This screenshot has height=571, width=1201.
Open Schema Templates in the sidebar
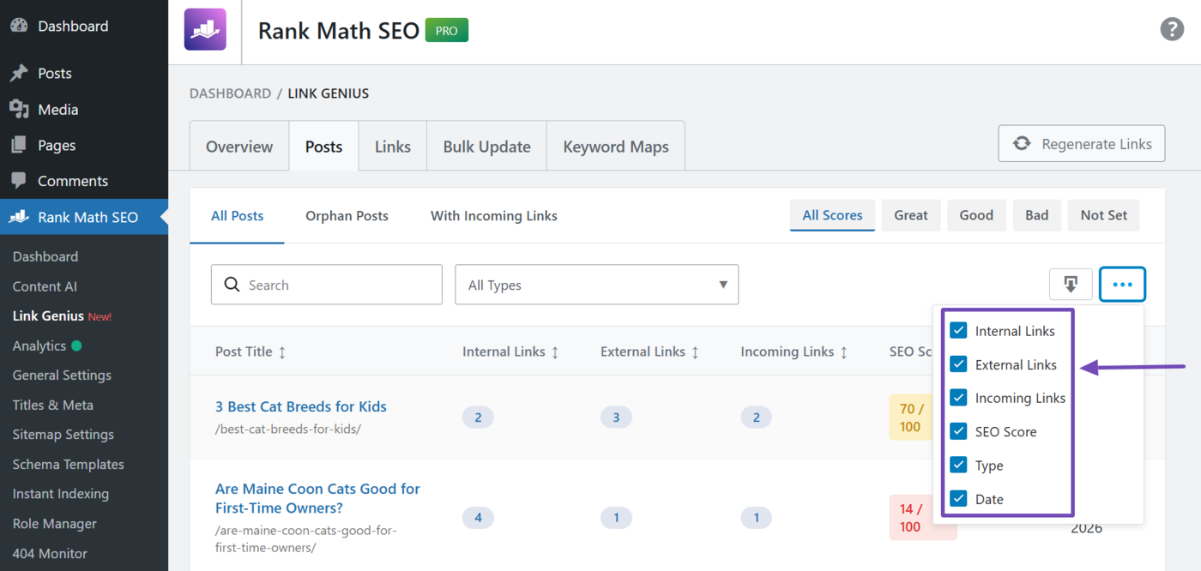click(69, 464)
